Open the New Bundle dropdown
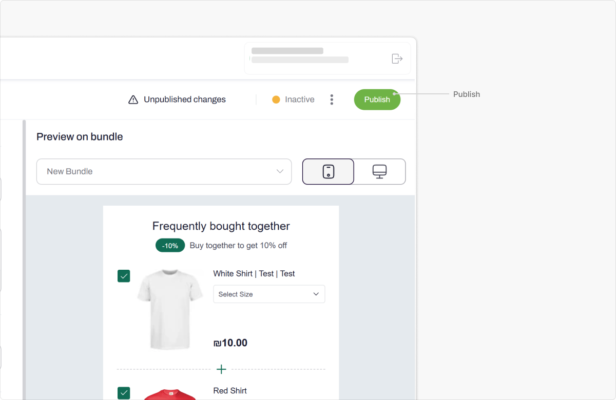616x400 pixels. (x=164, y=171)
